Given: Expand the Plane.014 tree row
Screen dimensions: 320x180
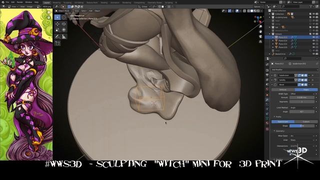Looking at the screenshot, I should pyautogui.click(x=273, y=40).
